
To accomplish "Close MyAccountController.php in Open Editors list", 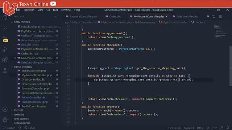I will click(x=15, y=58).
